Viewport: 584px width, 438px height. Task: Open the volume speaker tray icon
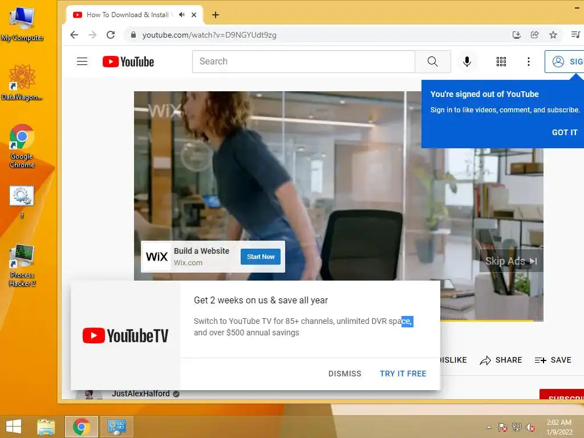(x=530, y=427)
